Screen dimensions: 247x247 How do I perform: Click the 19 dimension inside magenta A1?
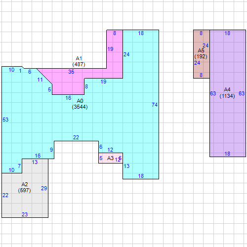pyautogui.click(x=110, y=49)
